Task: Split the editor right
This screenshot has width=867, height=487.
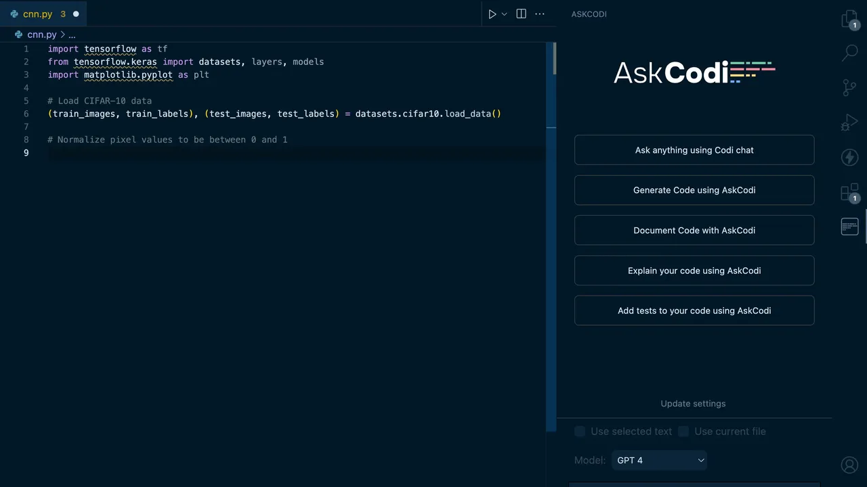Action: (x=521, y=14)
